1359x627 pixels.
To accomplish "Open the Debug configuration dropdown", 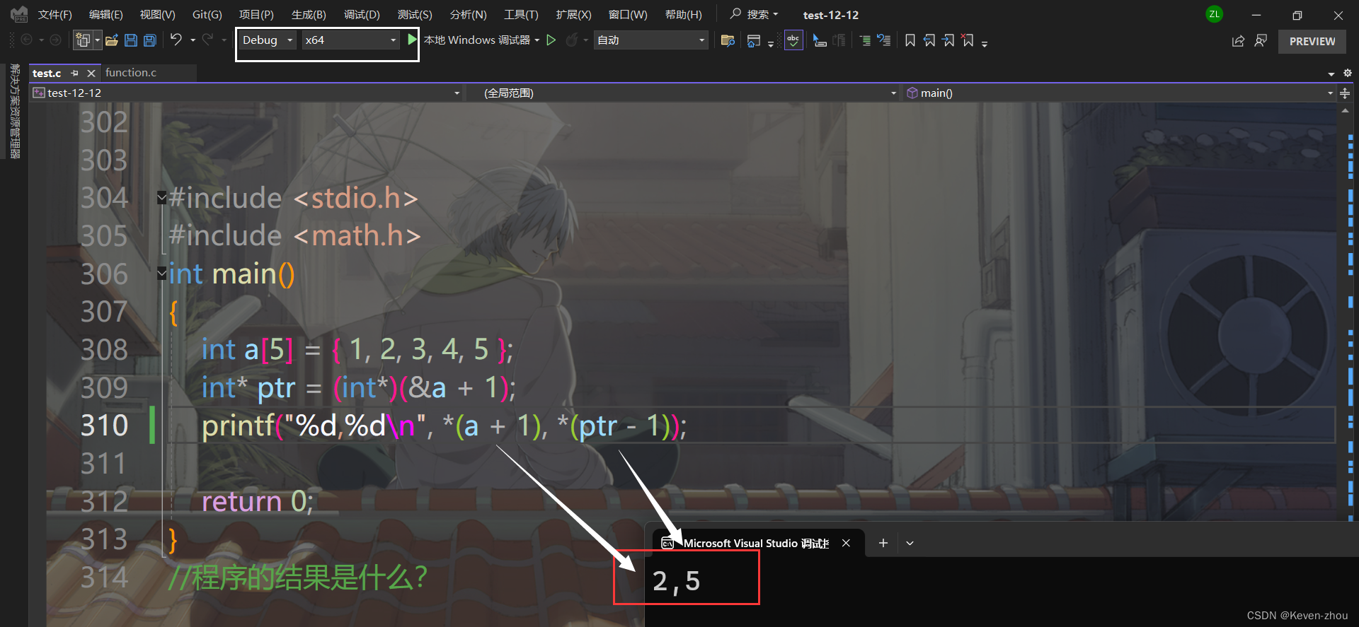I will click(268, 40).
